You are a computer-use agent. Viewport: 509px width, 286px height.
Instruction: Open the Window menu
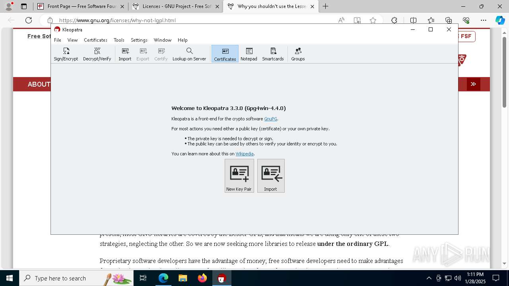click(163, 40)
